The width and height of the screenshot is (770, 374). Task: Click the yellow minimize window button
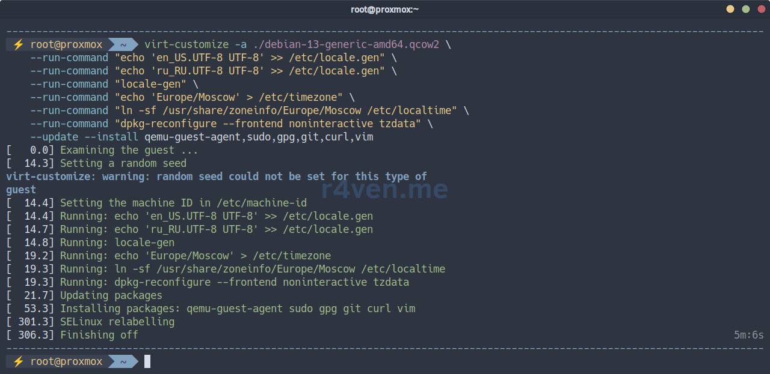[x=730, y=9]
